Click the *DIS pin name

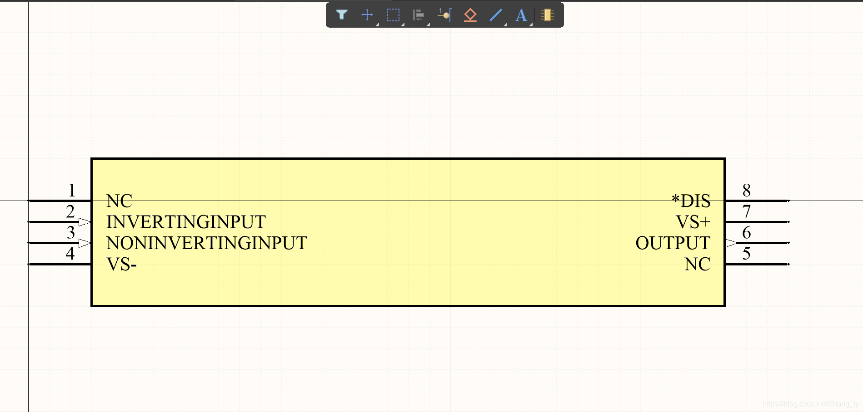[x=691, y=201]
